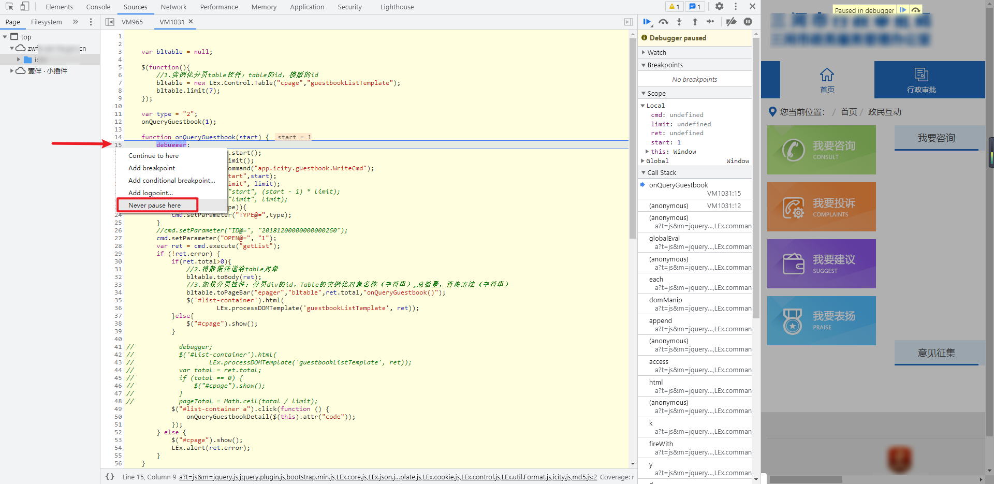Click the location pin icon by 您当前位置
This screenshot has height=484, width=994.
click(772, 112)
